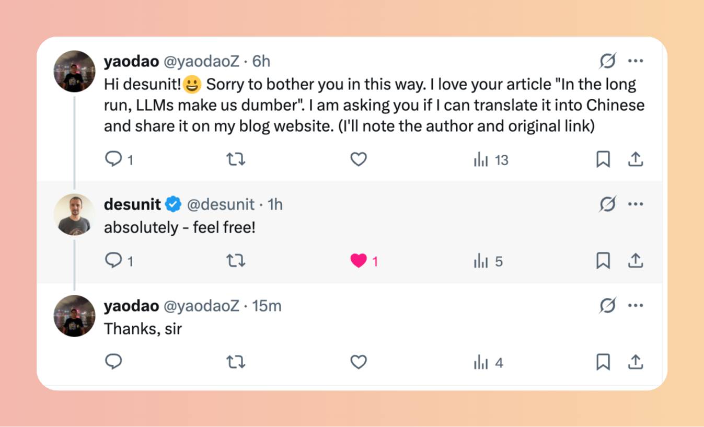The height and width of the screenshot is (427, 704).
Task: Reply to yaodao's first tweet
Action: coord(113,159)
